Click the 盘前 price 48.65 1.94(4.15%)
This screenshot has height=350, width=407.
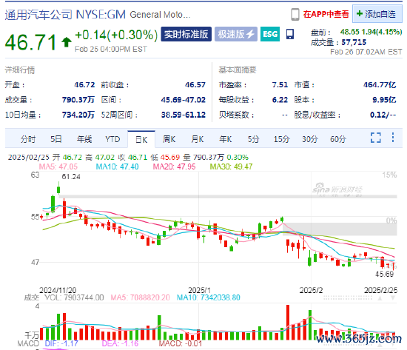coord(371,32)
